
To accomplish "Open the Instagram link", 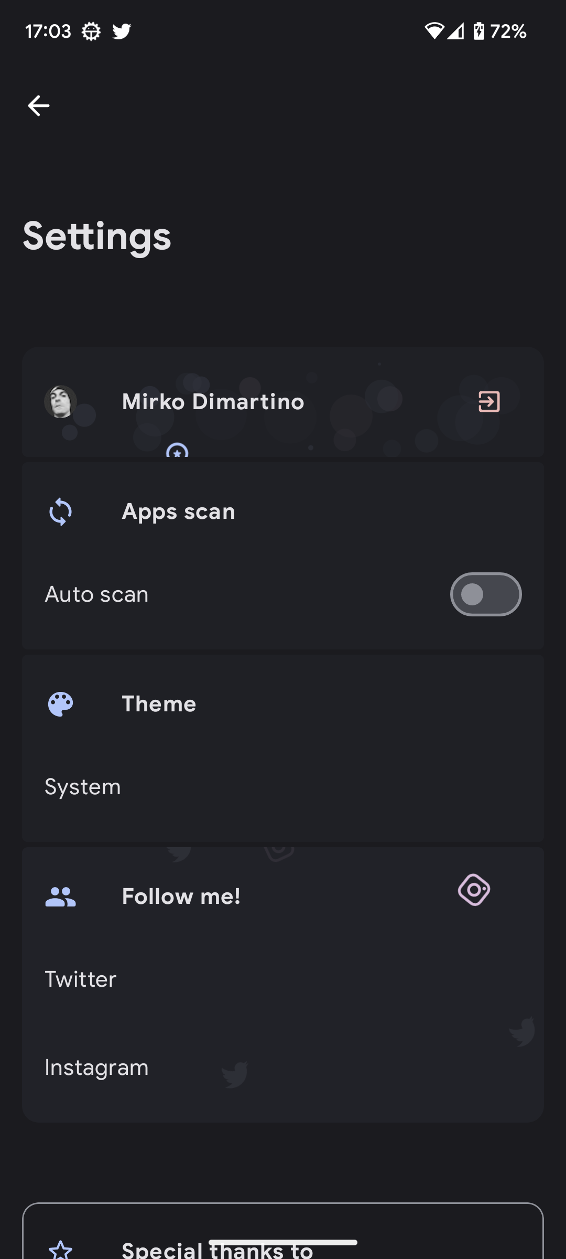I will click(96, 1068).
